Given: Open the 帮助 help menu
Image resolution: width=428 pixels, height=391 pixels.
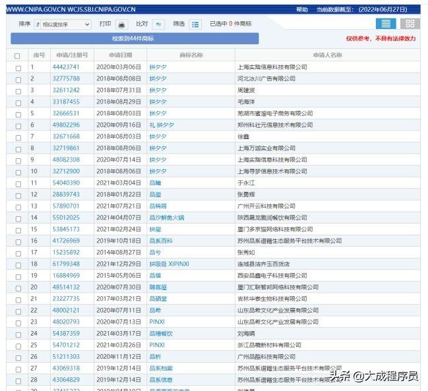Looking at the screenshot, I should (x=302, y=10).
